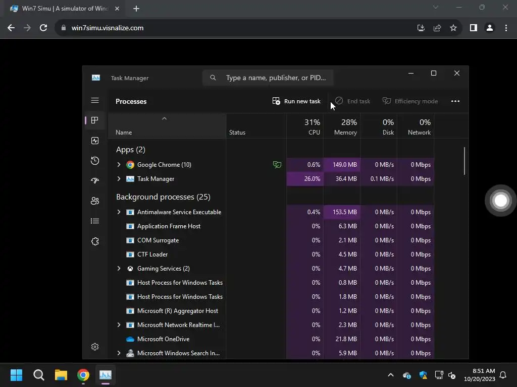Open the Details page in sidebar
517x387 pixels.
pyautogui.click(x=95, y=221)
